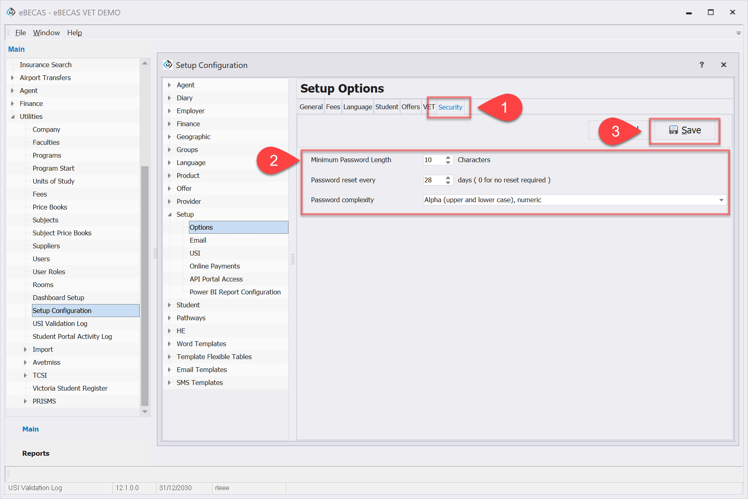Increase Minimum Password Length with up arrow
The height and width of the screenshot is (499, 748).
pos(448,157)
